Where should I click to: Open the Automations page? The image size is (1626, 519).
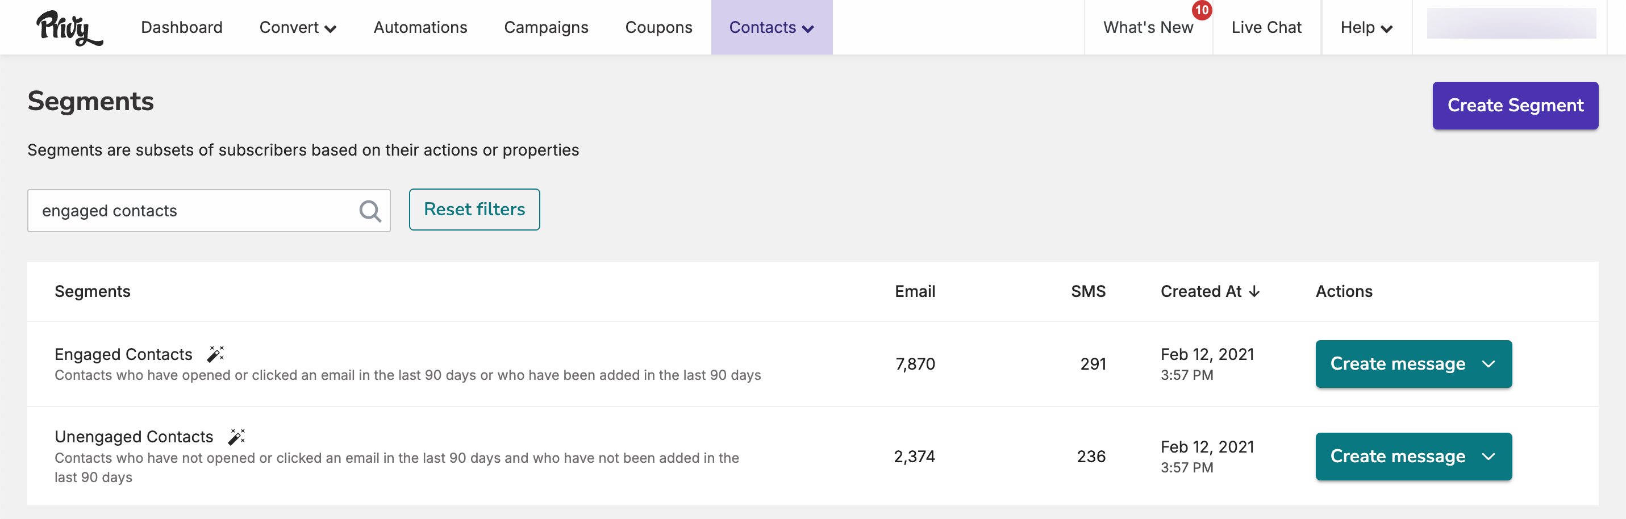point(420,28)
